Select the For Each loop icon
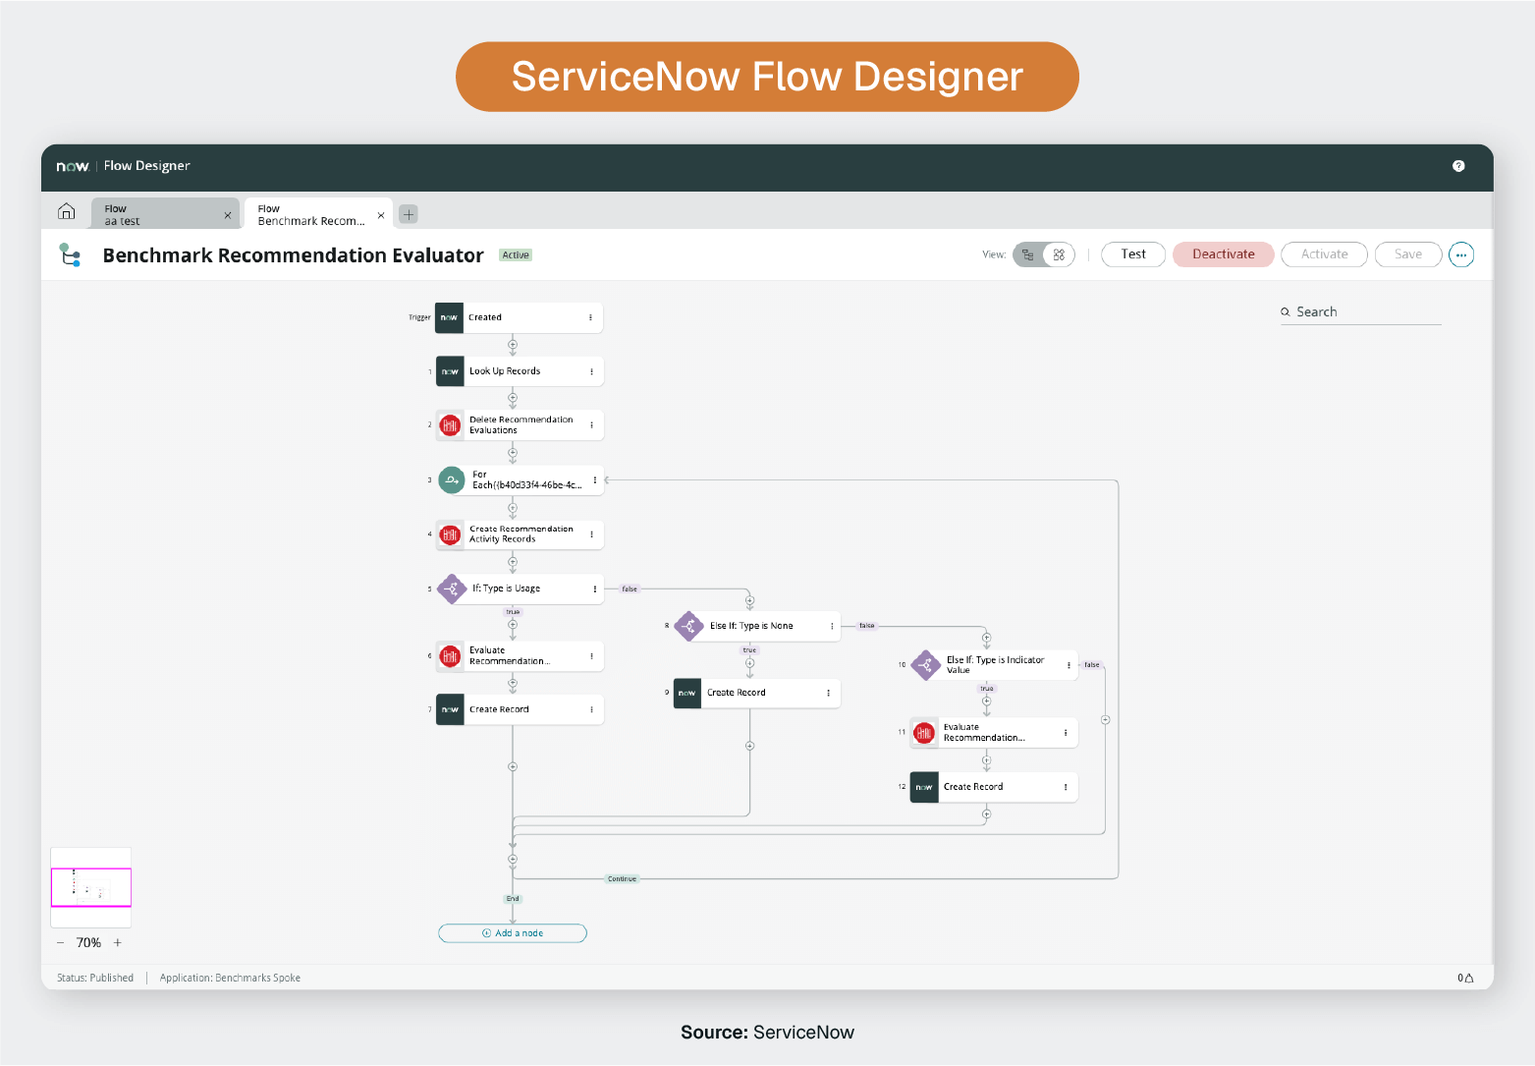Viewport: 1535px width, 1066px height. tap(451, 479)
